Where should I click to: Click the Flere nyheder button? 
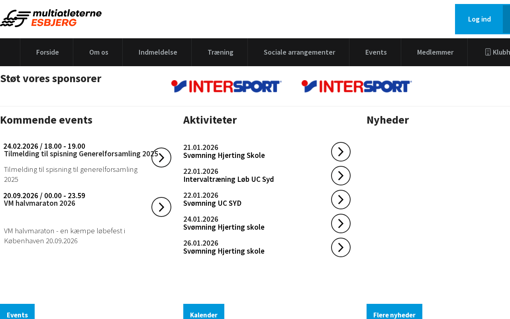[x=394, y=314]
